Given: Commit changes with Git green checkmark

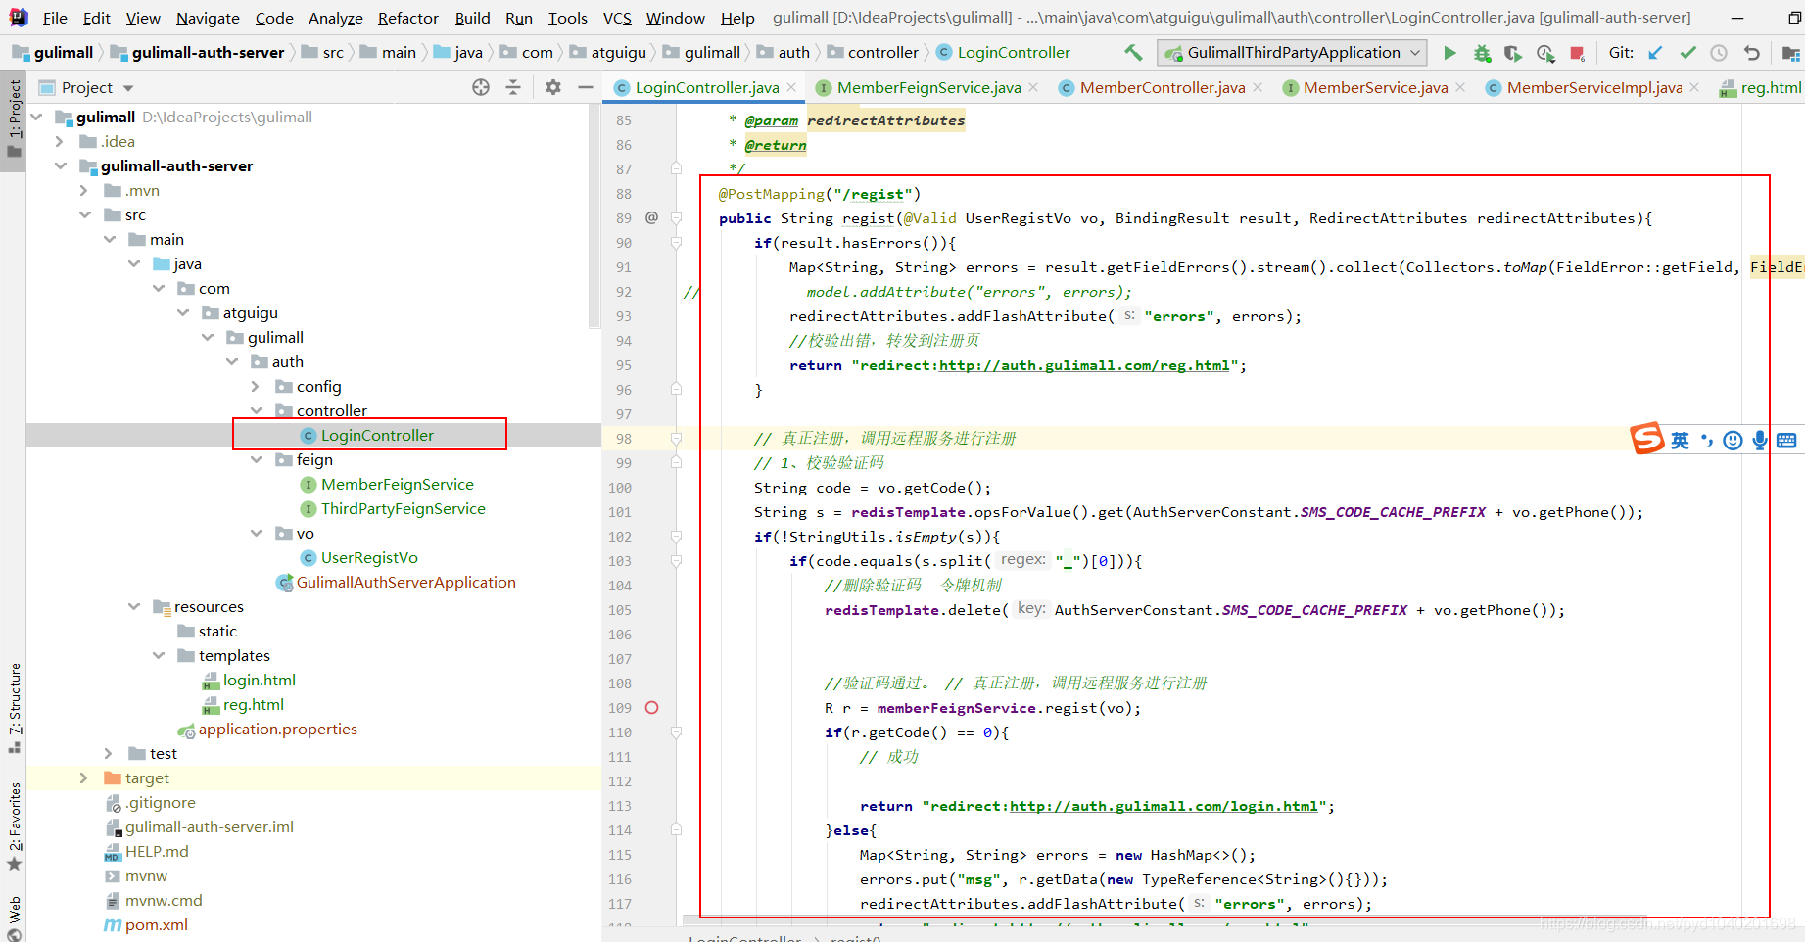Looking at the screenshot, I should (1687, 53).
